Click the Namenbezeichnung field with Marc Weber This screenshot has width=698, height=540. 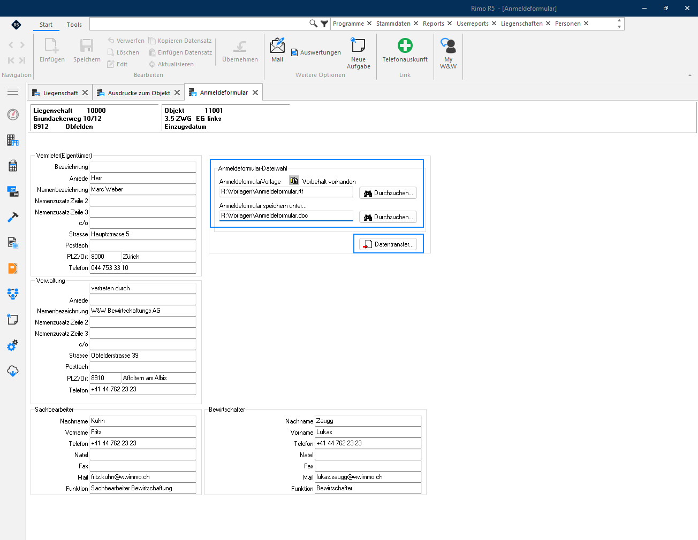pyautogui.click(x=142, y=189)
